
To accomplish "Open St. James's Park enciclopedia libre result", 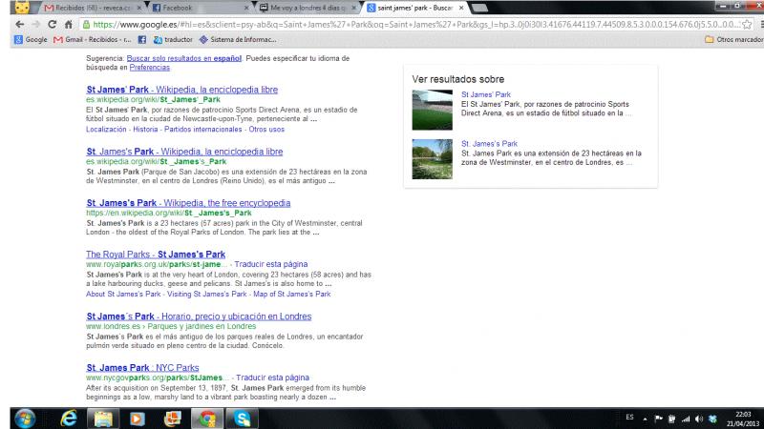I will pos(184,152).
